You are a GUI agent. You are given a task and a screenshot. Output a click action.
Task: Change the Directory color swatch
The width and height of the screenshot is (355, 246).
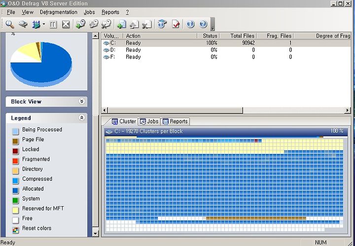click(15, 171)
